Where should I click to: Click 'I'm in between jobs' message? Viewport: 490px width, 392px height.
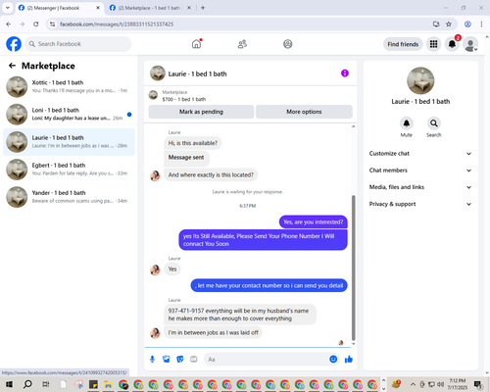[x=213, y=332]
